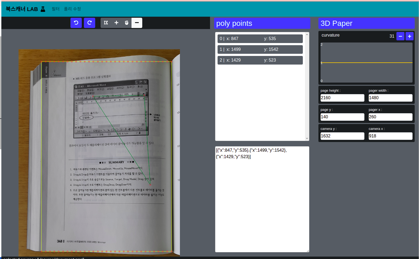This screenshot has width=419, height=259.
Task: Select the add point plus tool
Action: coord(116,23)
